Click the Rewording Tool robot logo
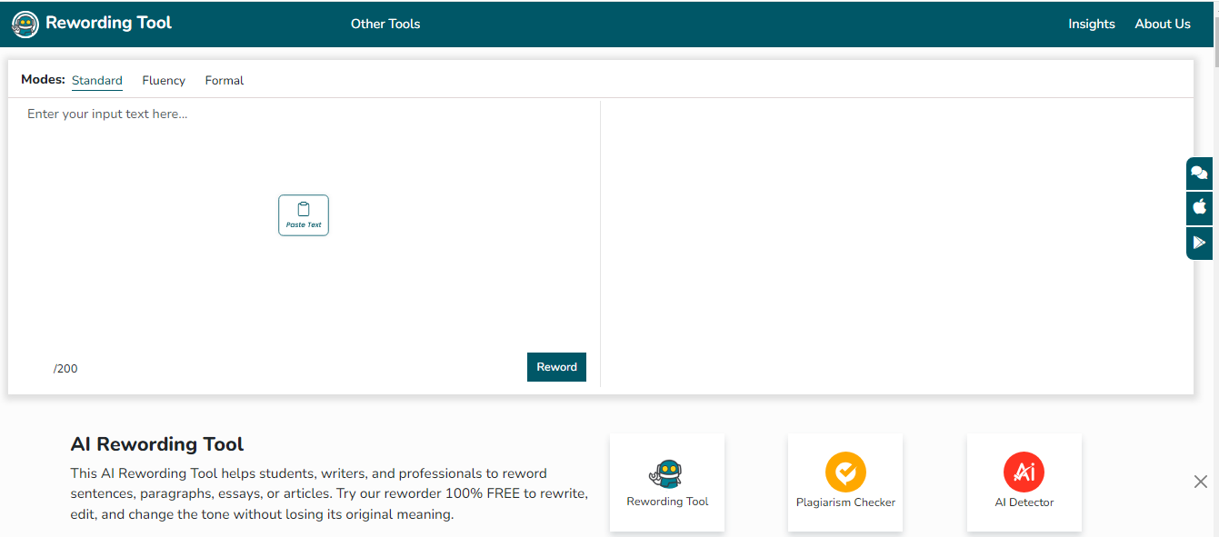The width and height of the screenshot is (1219, 537). (x=25, y=25)
